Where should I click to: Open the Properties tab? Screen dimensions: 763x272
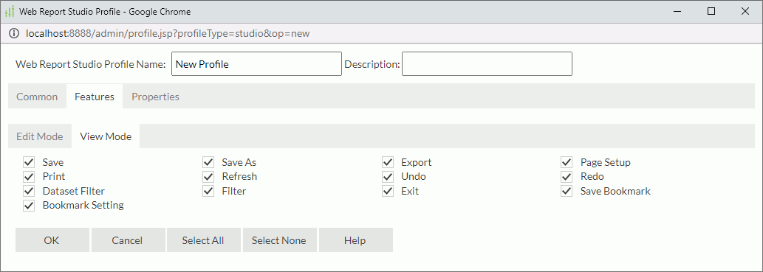155,97
